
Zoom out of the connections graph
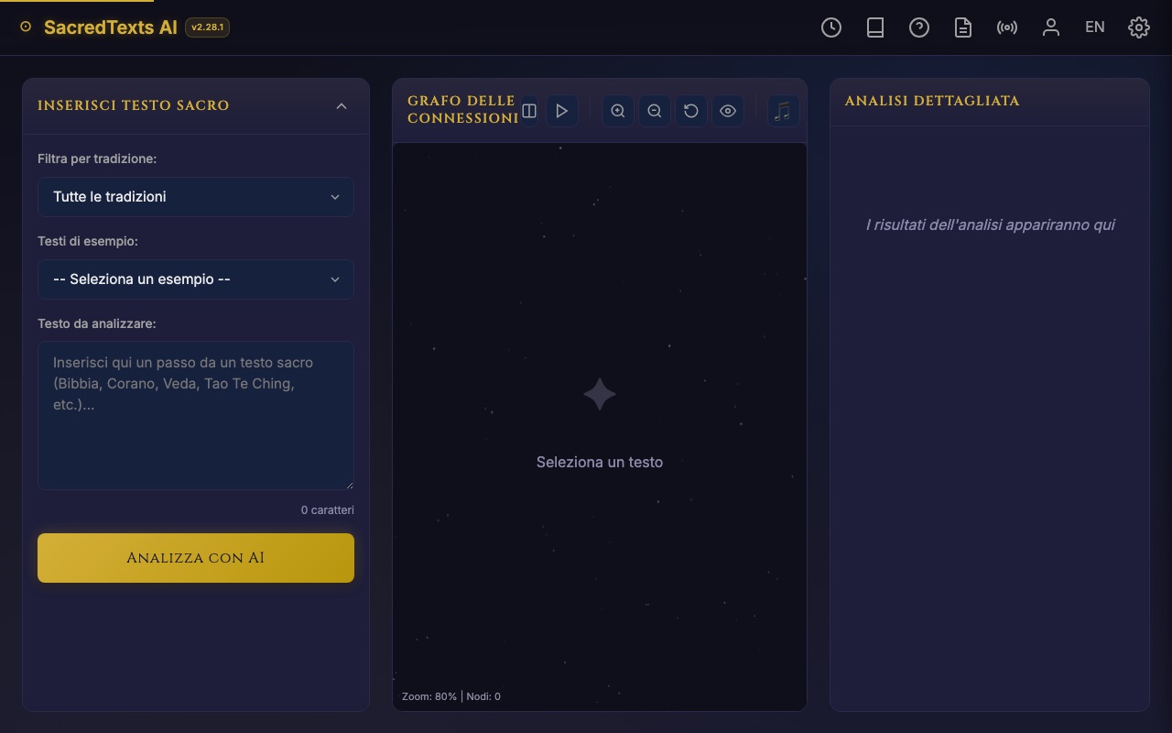[x=655, y=111]
